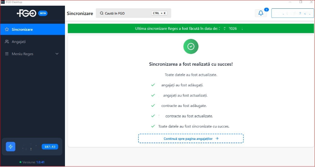Click line Toate datele au fost sincronizate
Image resolution: width=315 pixels, height=167 pixels.
pyautogui.click(x=194, y=126)
